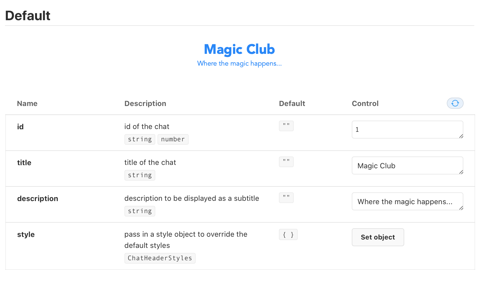The height and width of the screenshot is (281, 481).
Task: Click the "Where the magic happens..." subtitle
Action: coord(239,63)
